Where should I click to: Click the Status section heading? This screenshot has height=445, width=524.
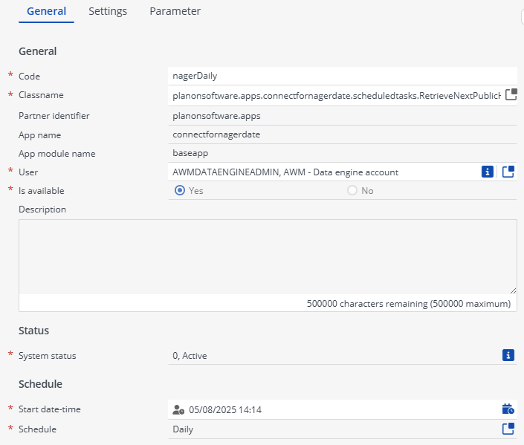[x=33, y=331]
